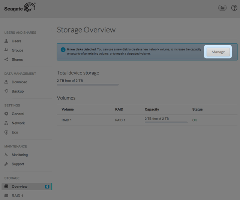
Task: Click the Capacity column header
Action: click(x=152, y=110)
